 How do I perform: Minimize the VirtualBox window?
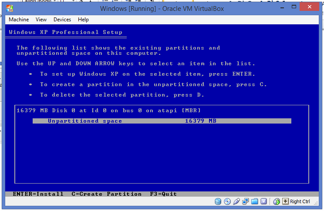(x=282, y=7)
